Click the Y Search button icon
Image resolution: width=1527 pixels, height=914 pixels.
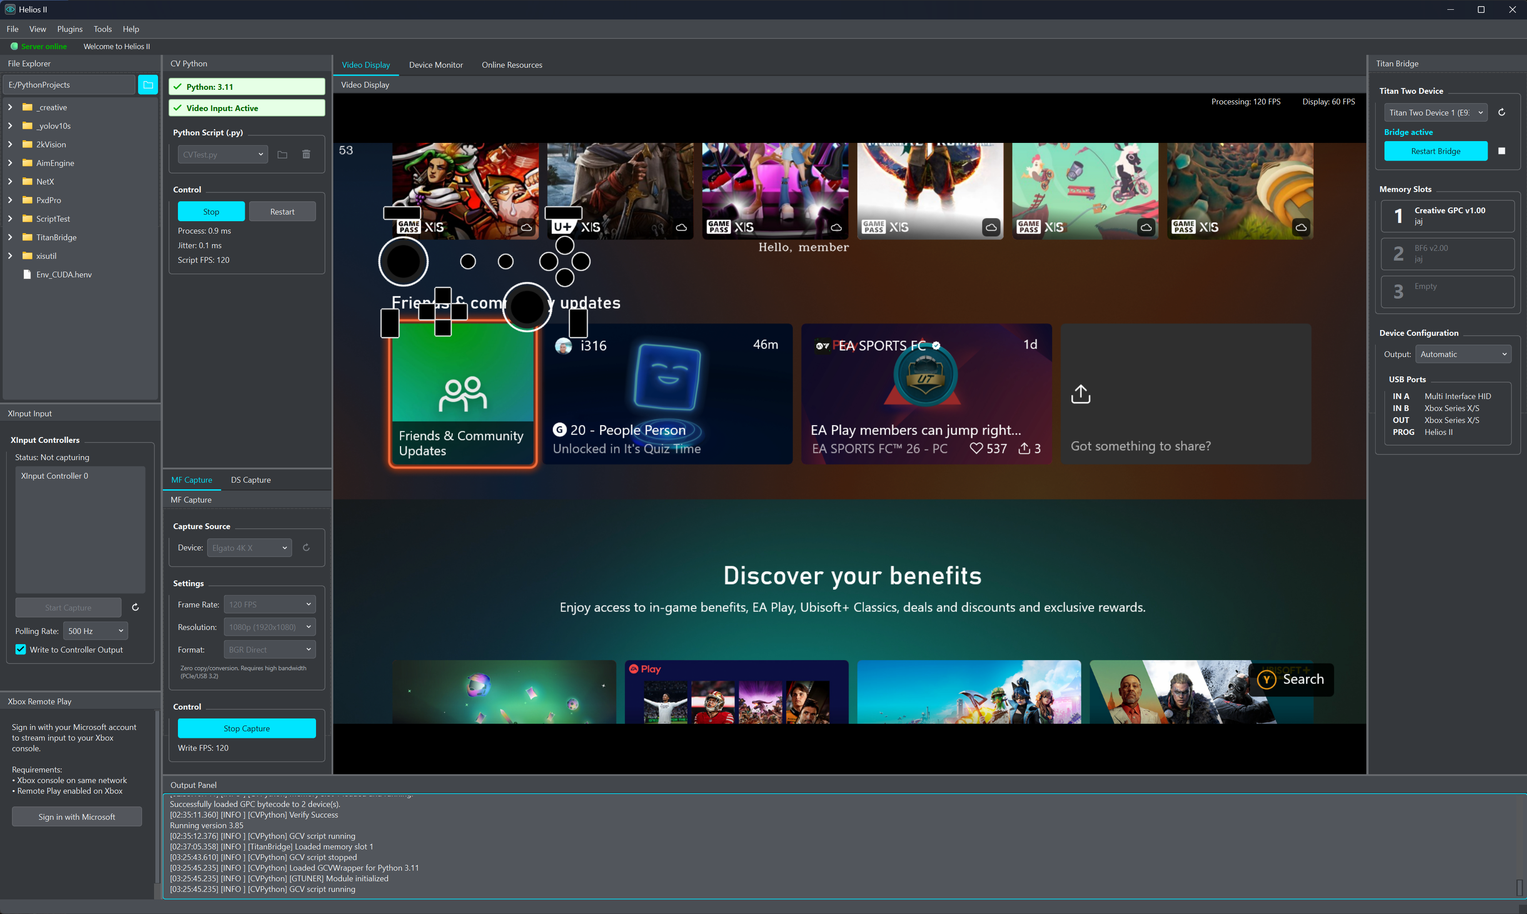1266,680
